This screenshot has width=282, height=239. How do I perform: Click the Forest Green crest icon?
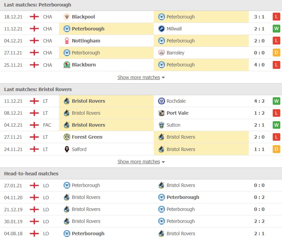click(x=67, y=137)
